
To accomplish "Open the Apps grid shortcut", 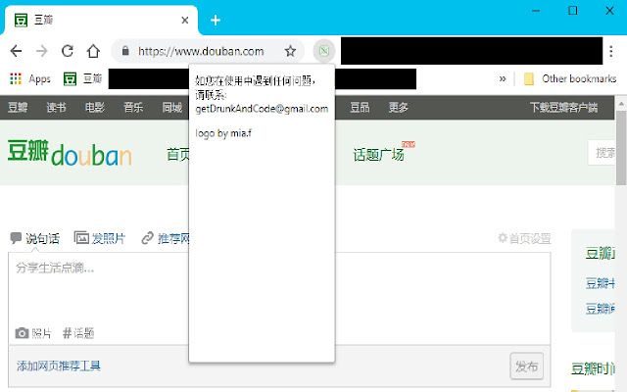I will (30, 78).
